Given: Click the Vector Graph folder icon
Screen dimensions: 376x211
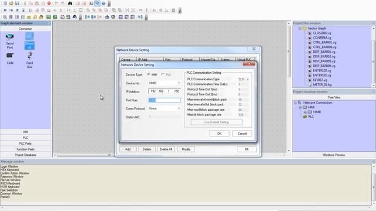Looking at the screenshot, I should (x=304, y=28).
